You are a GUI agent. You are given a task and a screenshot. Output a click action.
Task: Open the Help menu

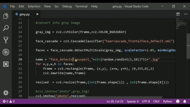pos(94,6)
